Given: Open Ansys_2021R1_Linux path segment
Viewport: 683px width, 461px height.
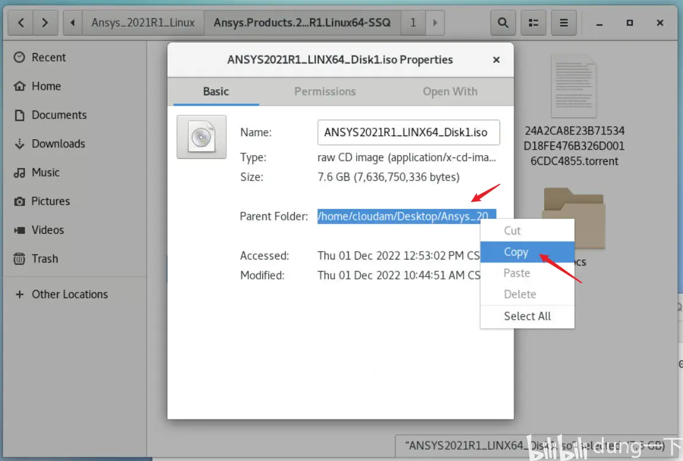Looking at the screenshot, I should tap(143, 23).
